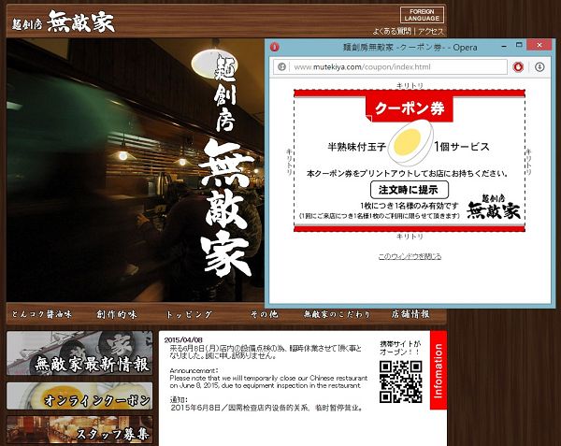Click the オンラインクーポン banner
Viewport: 561px width, 446px height.
point(79,396)
